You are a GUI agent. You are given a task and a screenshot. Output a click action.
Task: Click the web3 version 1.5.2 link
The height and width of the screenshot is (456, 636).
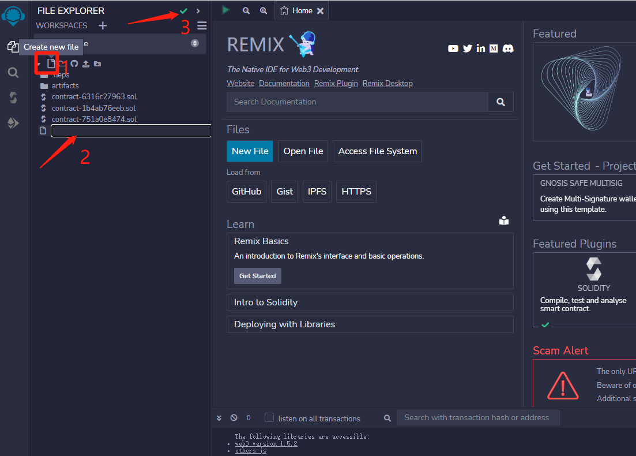(x=266, y=444)
